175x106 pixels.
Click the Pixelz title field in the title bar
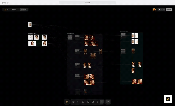click(x=87, y=3)
